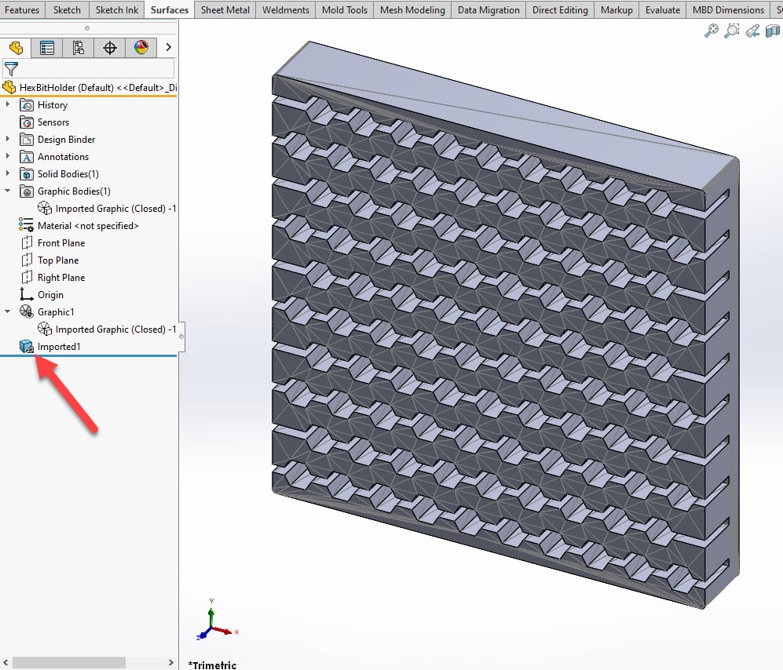Open the Mesh Modeling tab
Screen dimensions: 783x670
pyautogui.click(x=412, y=10)
